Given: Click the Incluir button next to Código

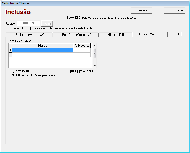Looking at the screenshot, I should (x=47, y=23).
